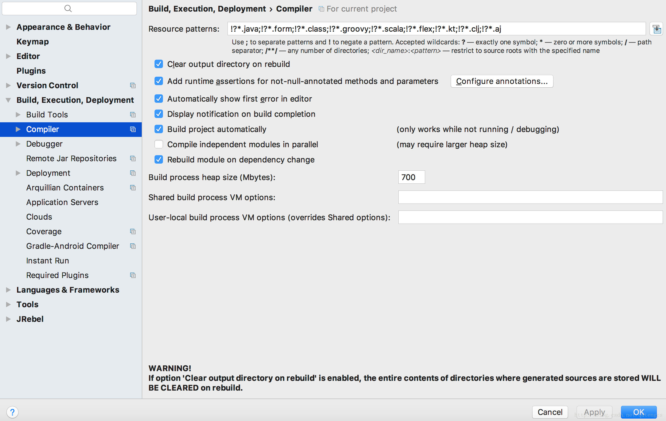This screenshot has width=666, height=421.
Task: Click Build, Execution, Deployment breadcrumb text
Action: pos(207,9)
